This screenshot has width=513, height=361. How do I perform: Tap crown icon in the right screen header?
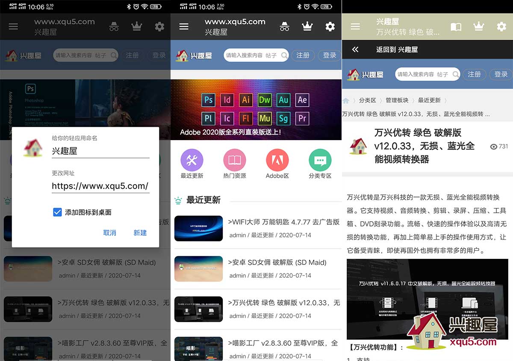pyautogui.click(x=479, y=26)
